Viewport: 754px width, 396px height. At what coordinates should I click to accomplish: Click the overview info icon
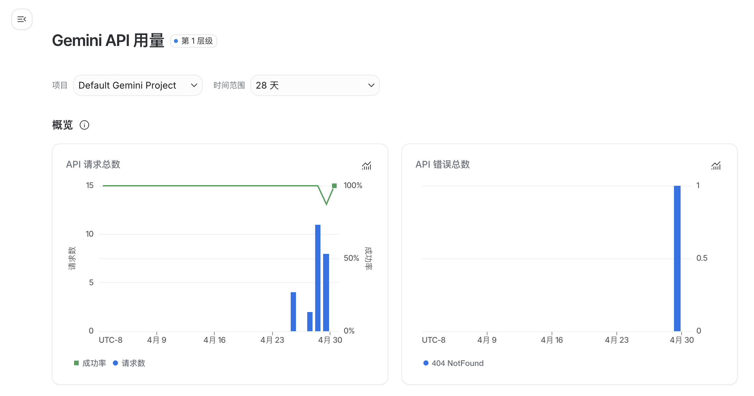pos(84,125)
